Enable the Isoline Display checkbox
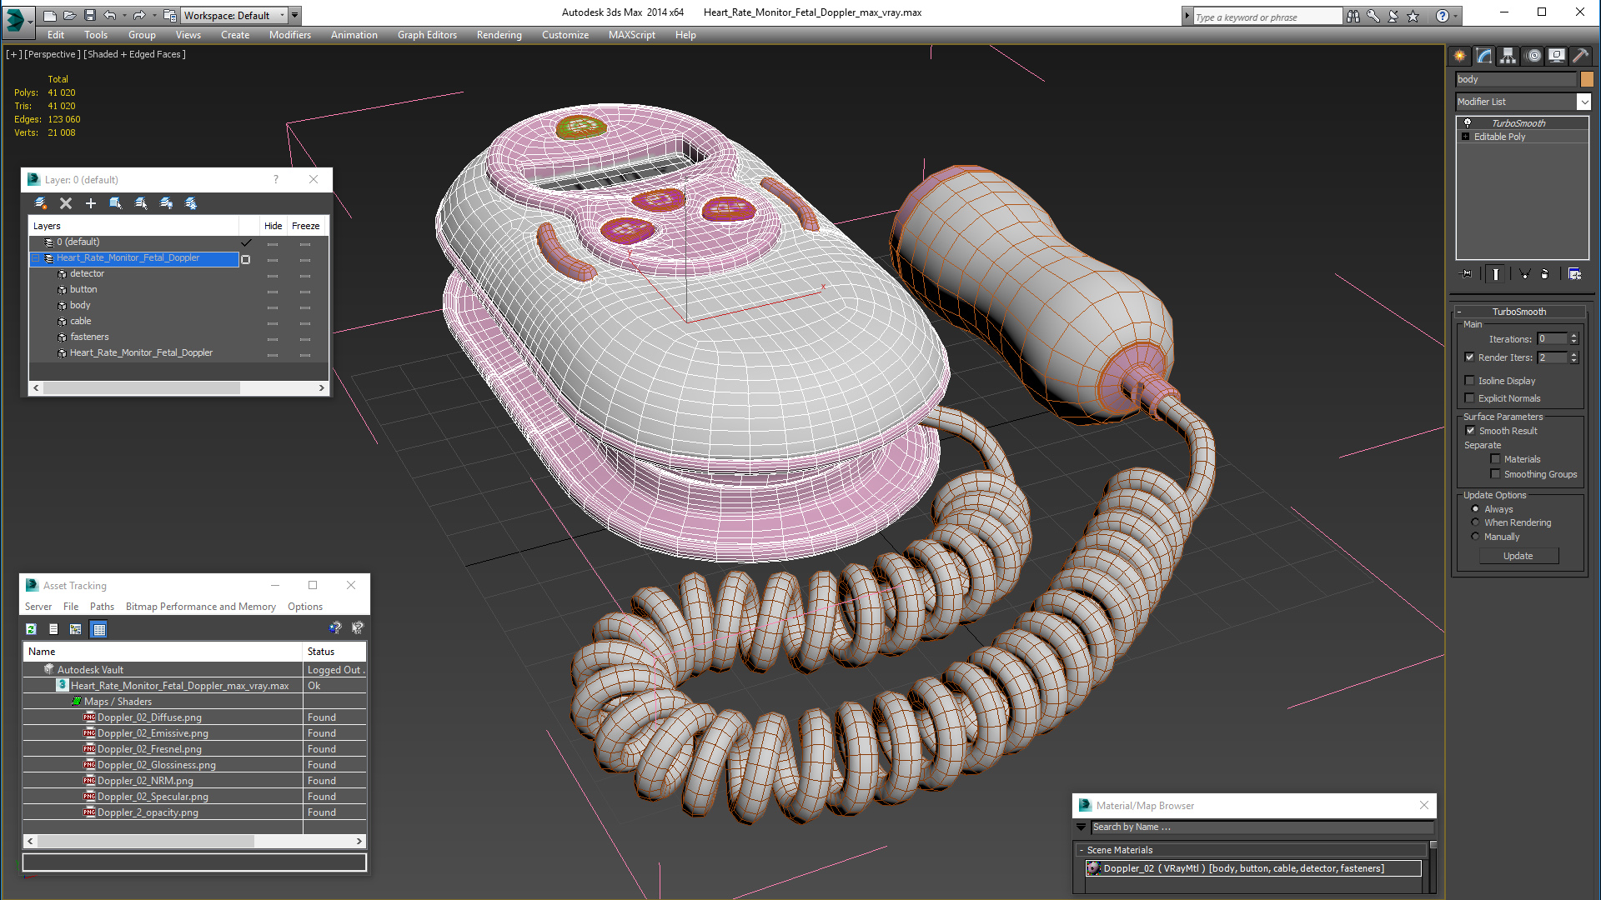Viewport: 1601px width, 900px height. [x=1470, y=381]
